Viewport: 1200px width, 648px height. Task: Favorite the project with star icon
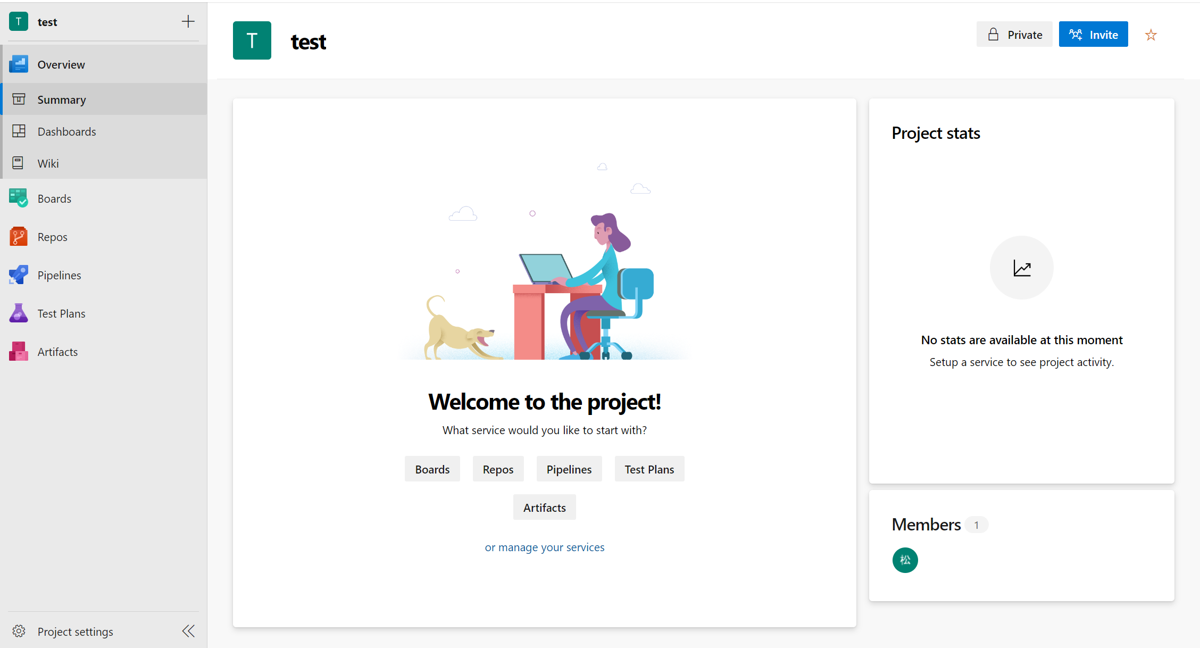point(1151,35)
